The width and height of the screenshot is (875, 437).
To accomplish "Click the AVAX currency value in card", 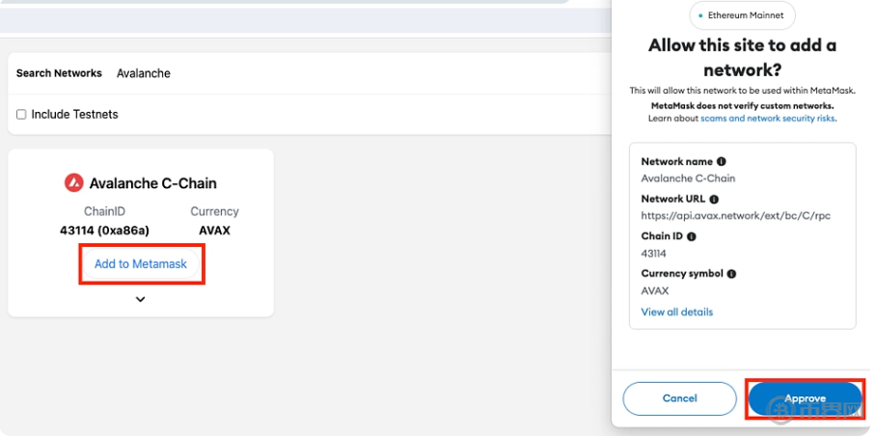I will coord(214,231).
